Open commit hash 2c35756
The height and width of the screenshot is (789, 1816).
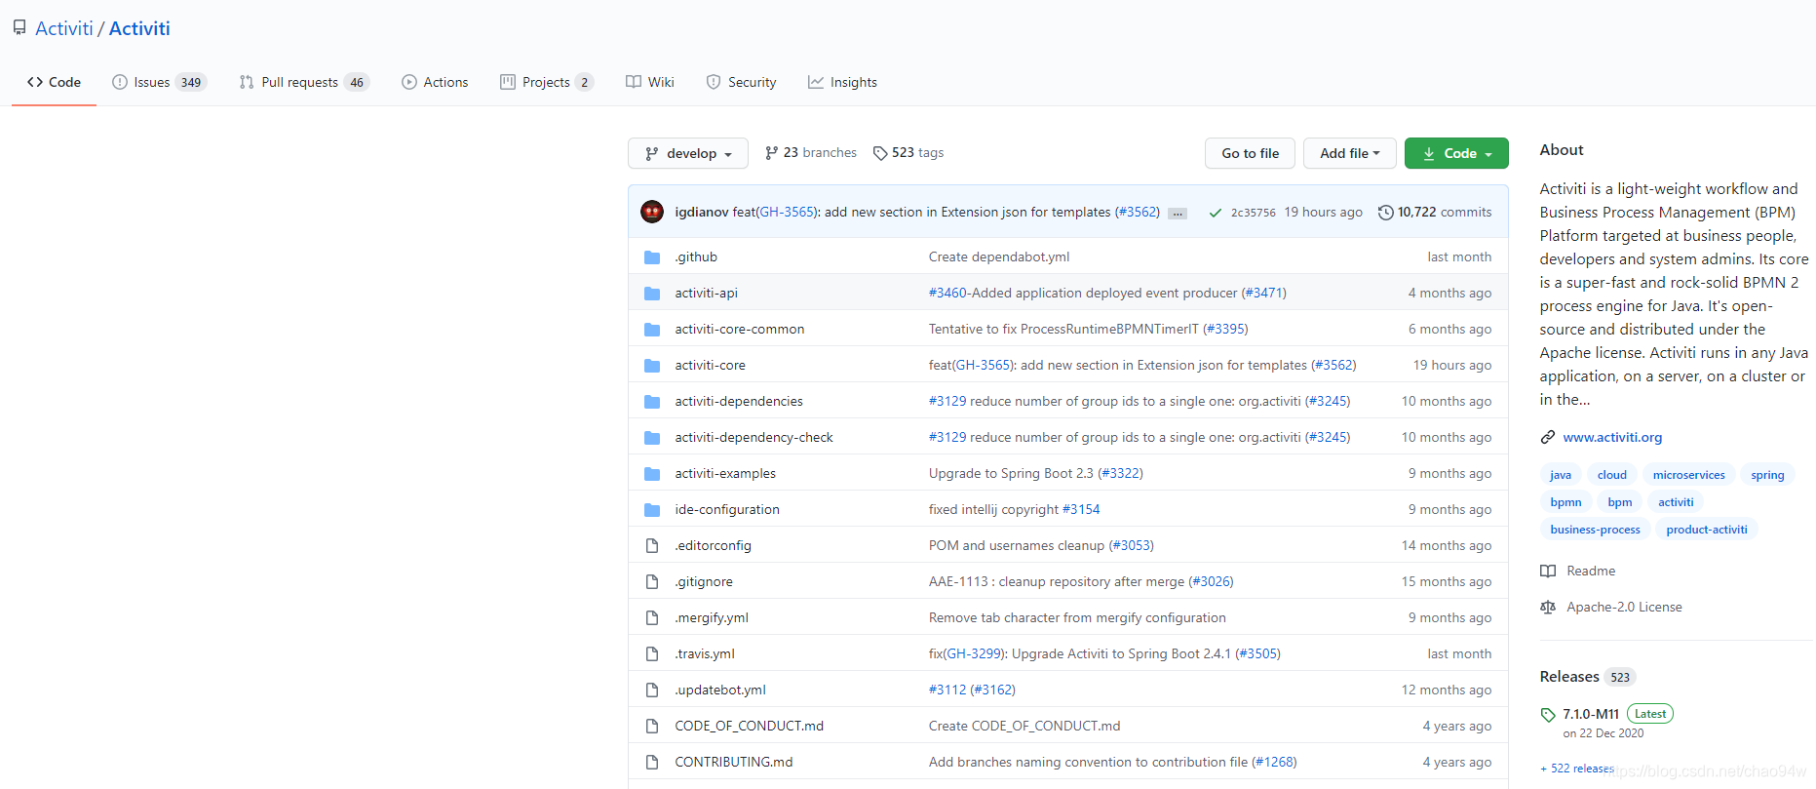(x=1253, y=213)
